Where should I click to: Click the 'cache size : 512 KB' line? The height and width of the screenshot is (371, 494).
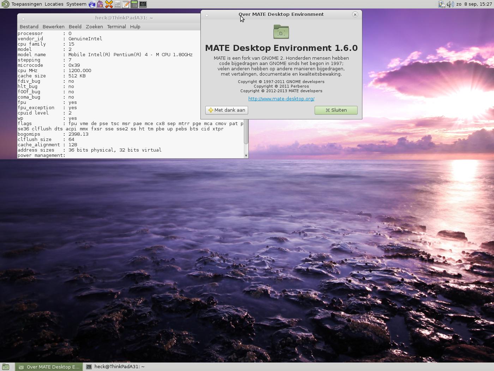click(x=52, y=76)
